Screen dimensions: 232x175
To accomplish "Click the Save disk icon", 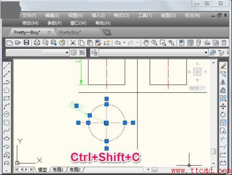I will tap(26, 43).
